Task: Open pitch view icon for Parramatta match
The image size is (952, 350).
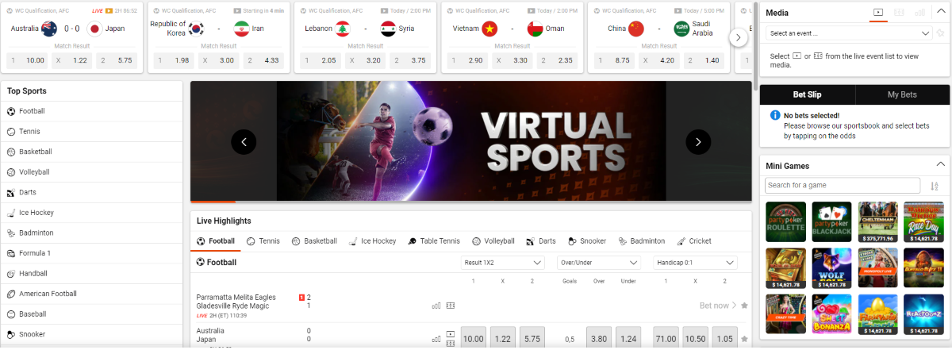Action: click(x=451, y=306)
